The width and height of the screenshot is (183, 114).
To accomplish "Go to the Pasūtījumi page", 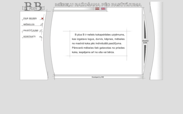I will (31, 30).
